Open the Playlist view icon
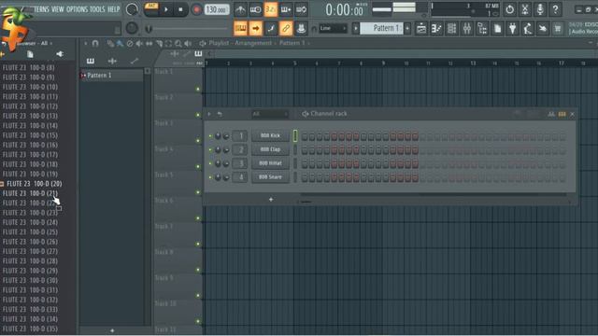The image size is (598, 336). coord(421,28)
